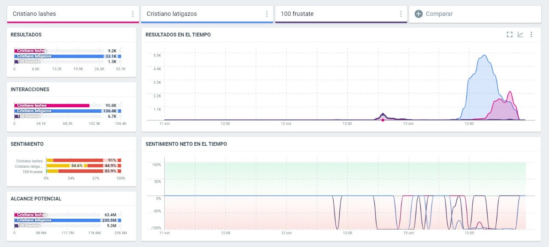
Task: Click the 117.7M axis label in Alcance Potencial
Action: [x=67, y=233]
